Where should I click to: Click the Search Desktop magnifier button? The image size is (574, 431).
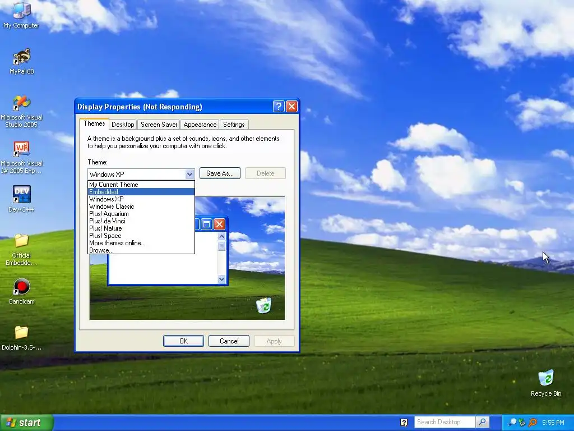[483, 422]
